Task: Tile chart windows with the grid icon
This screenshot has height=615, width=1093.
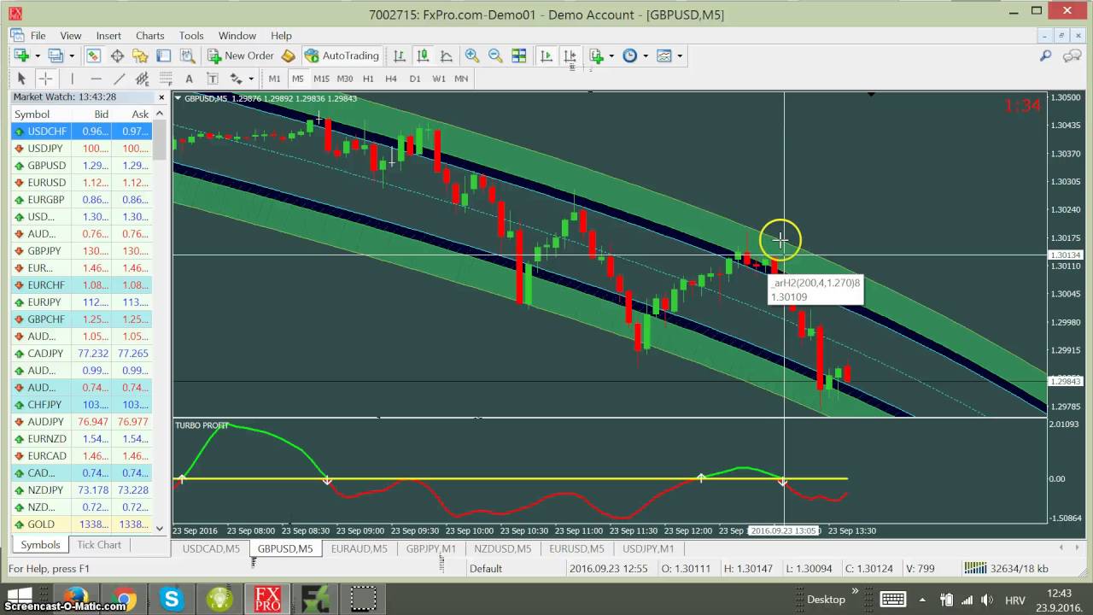Action: (x=518, y=56)
